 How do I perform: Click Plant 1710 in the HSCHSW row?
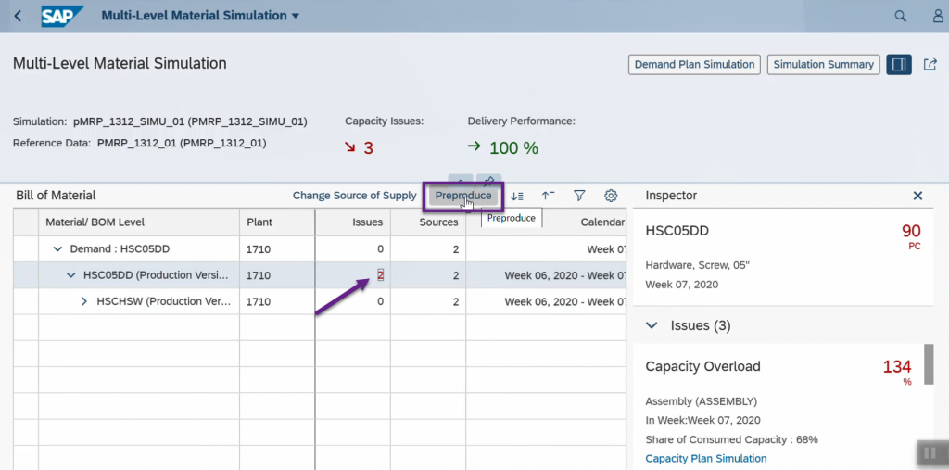[259, 301]
